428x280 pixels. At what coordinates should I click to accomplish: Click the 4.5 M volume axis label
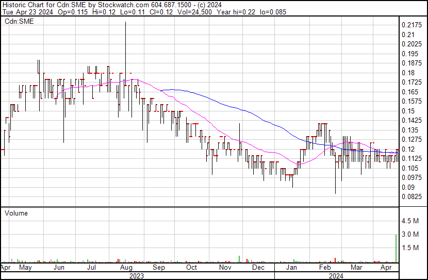coord(410,221)
